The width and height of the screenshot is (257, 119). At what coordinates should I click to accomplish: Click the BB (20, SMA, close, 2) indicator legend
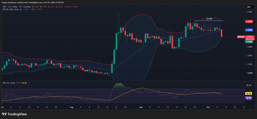click(x=12, y=9)
